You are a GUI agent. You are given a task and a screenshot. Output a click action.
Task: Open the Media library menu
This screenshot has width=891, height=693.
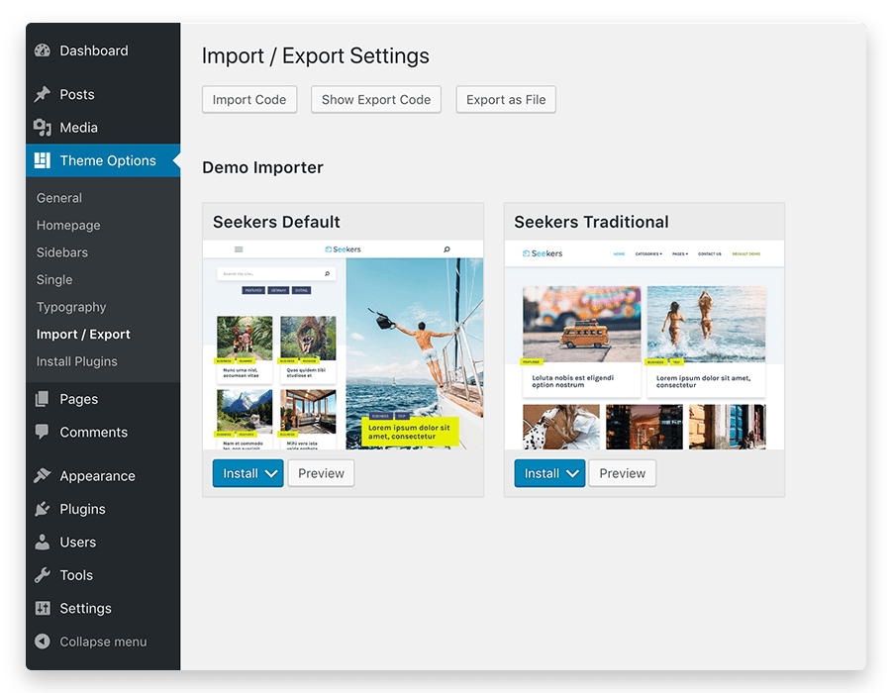[103, 128]
